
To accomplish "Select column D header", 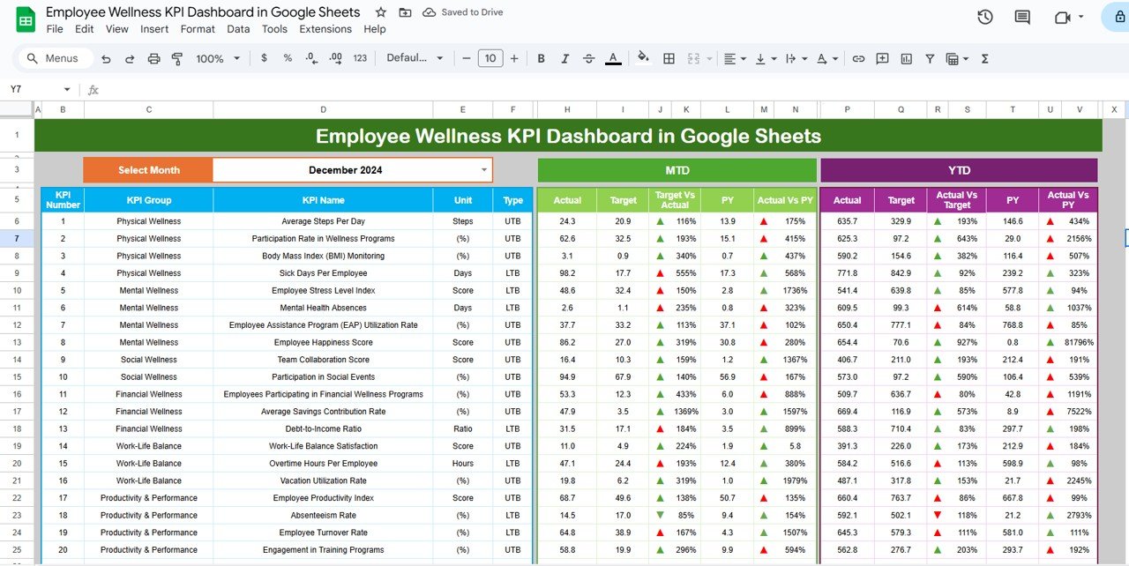I will pos(323,109).
